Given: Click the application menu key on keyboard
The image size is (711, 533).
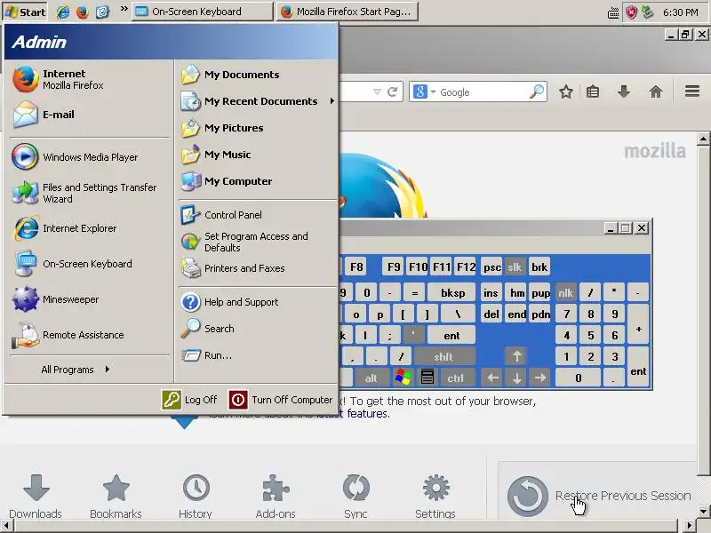Looking at the screenshot, I should point(427,378).
